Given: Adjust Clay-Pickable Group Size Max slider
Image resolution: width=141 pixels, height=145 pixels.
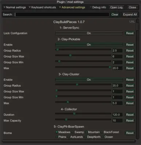Looking at the screenshot, I should [x=83, y=55].
